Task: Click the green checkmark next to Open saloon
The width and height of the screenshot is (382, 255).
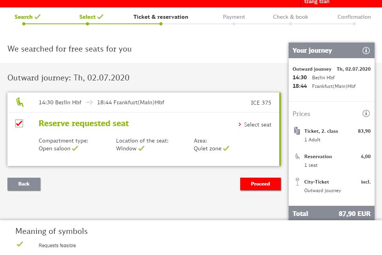Action: 75,148
